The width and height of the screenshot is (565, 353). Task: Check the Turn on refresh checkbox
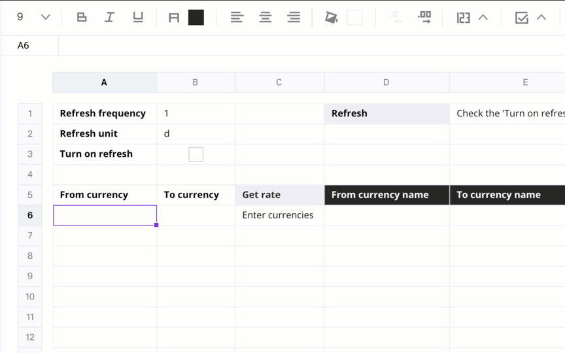(196, 154)
